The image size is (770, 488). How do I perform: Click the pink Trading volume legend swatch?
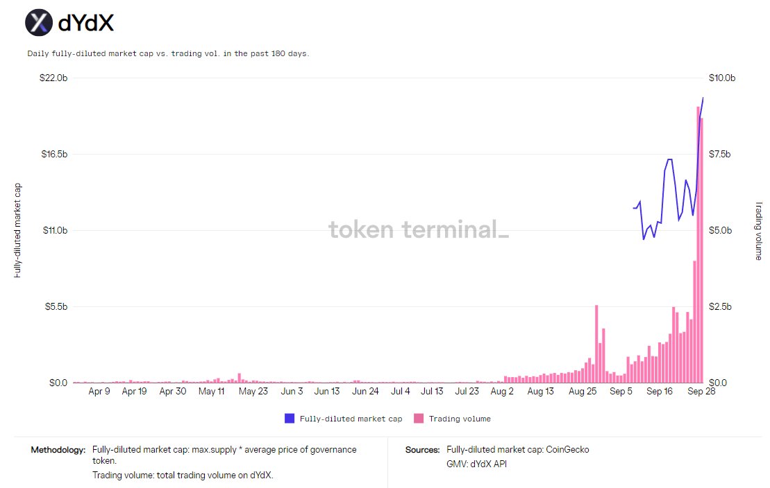(419, 419)
